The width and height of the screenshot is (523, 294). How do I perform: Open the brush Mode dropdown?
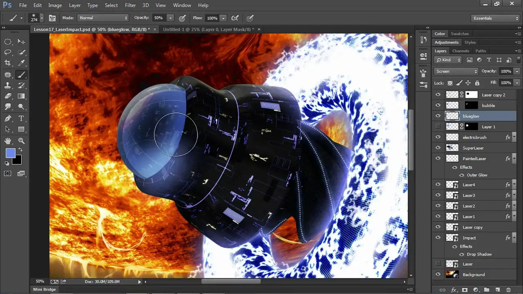103,18
